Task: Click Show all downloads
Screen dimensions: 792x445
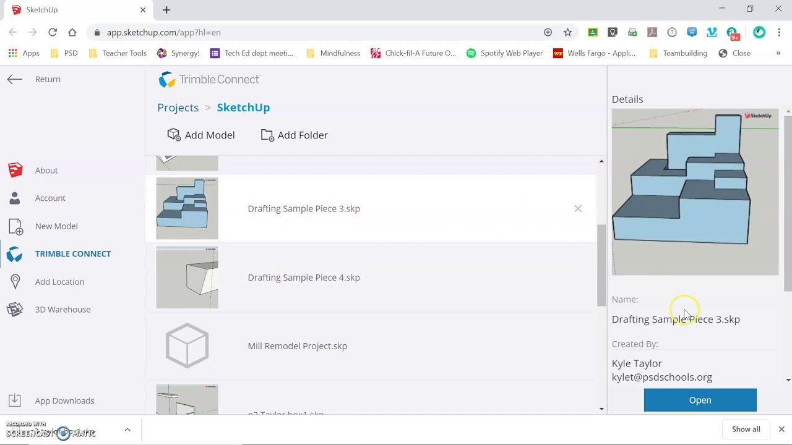Action: [x=746, y=429]
